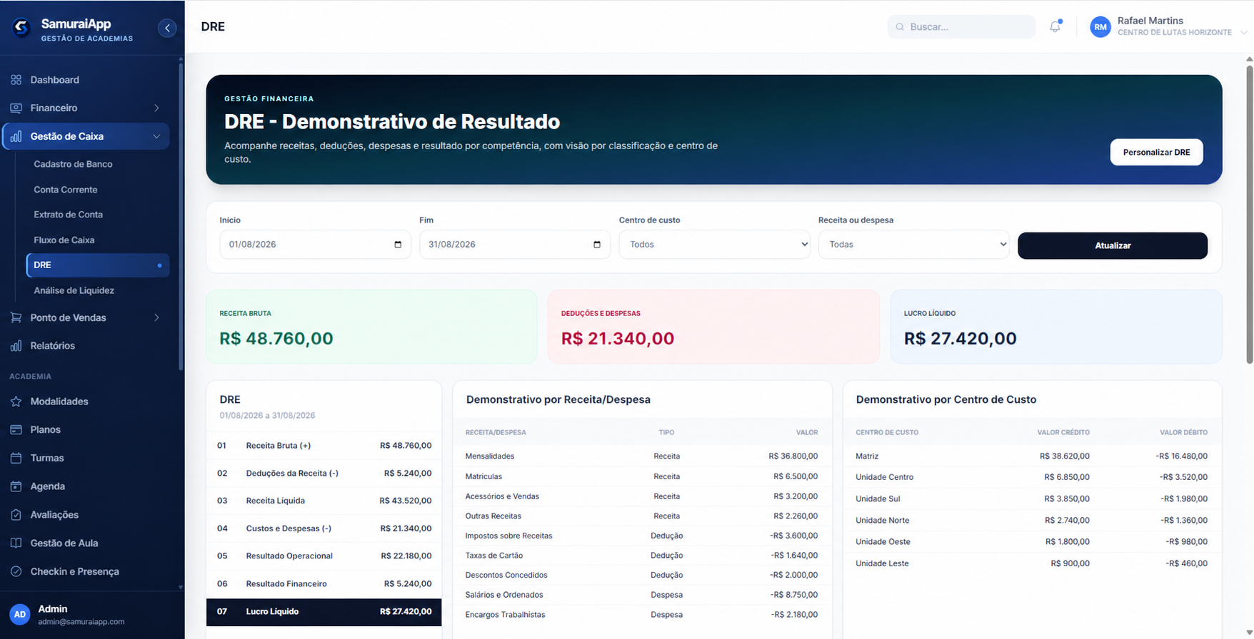This screenshot has width=1254, height=639.
Task: Click the Dashboard grid icon
Action: 16,80
